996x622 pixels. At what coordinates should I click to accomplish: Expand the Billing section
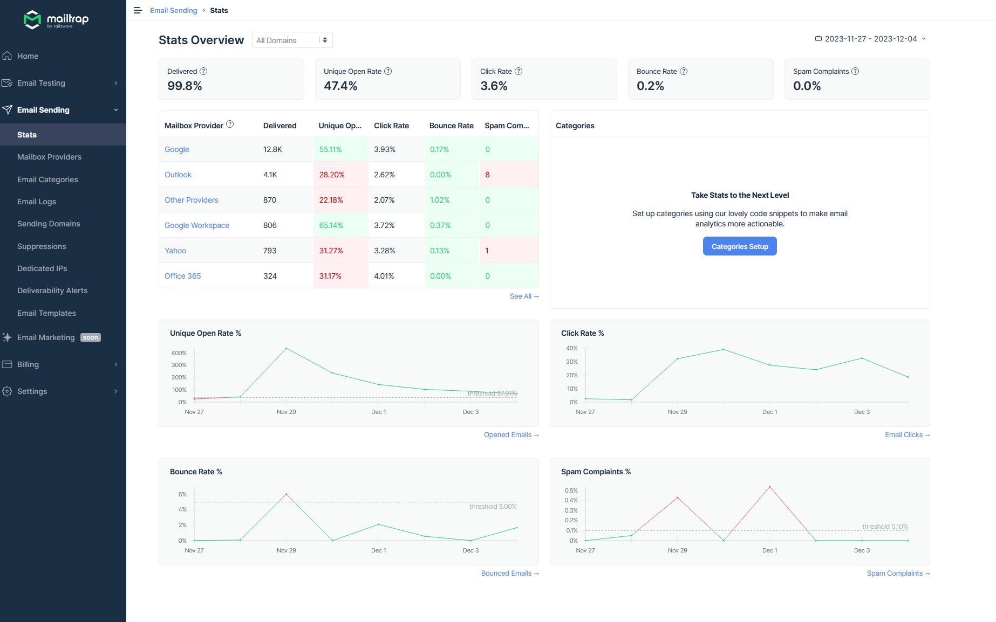coord(63,364)
